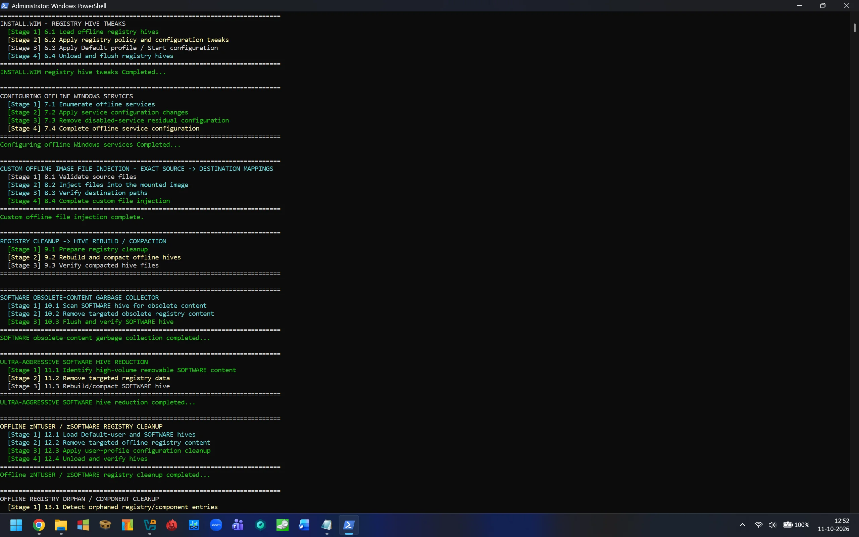859x537 pixels.
Task: Launch the orange-green 'n' tile taskbar app
Action: 128,525
